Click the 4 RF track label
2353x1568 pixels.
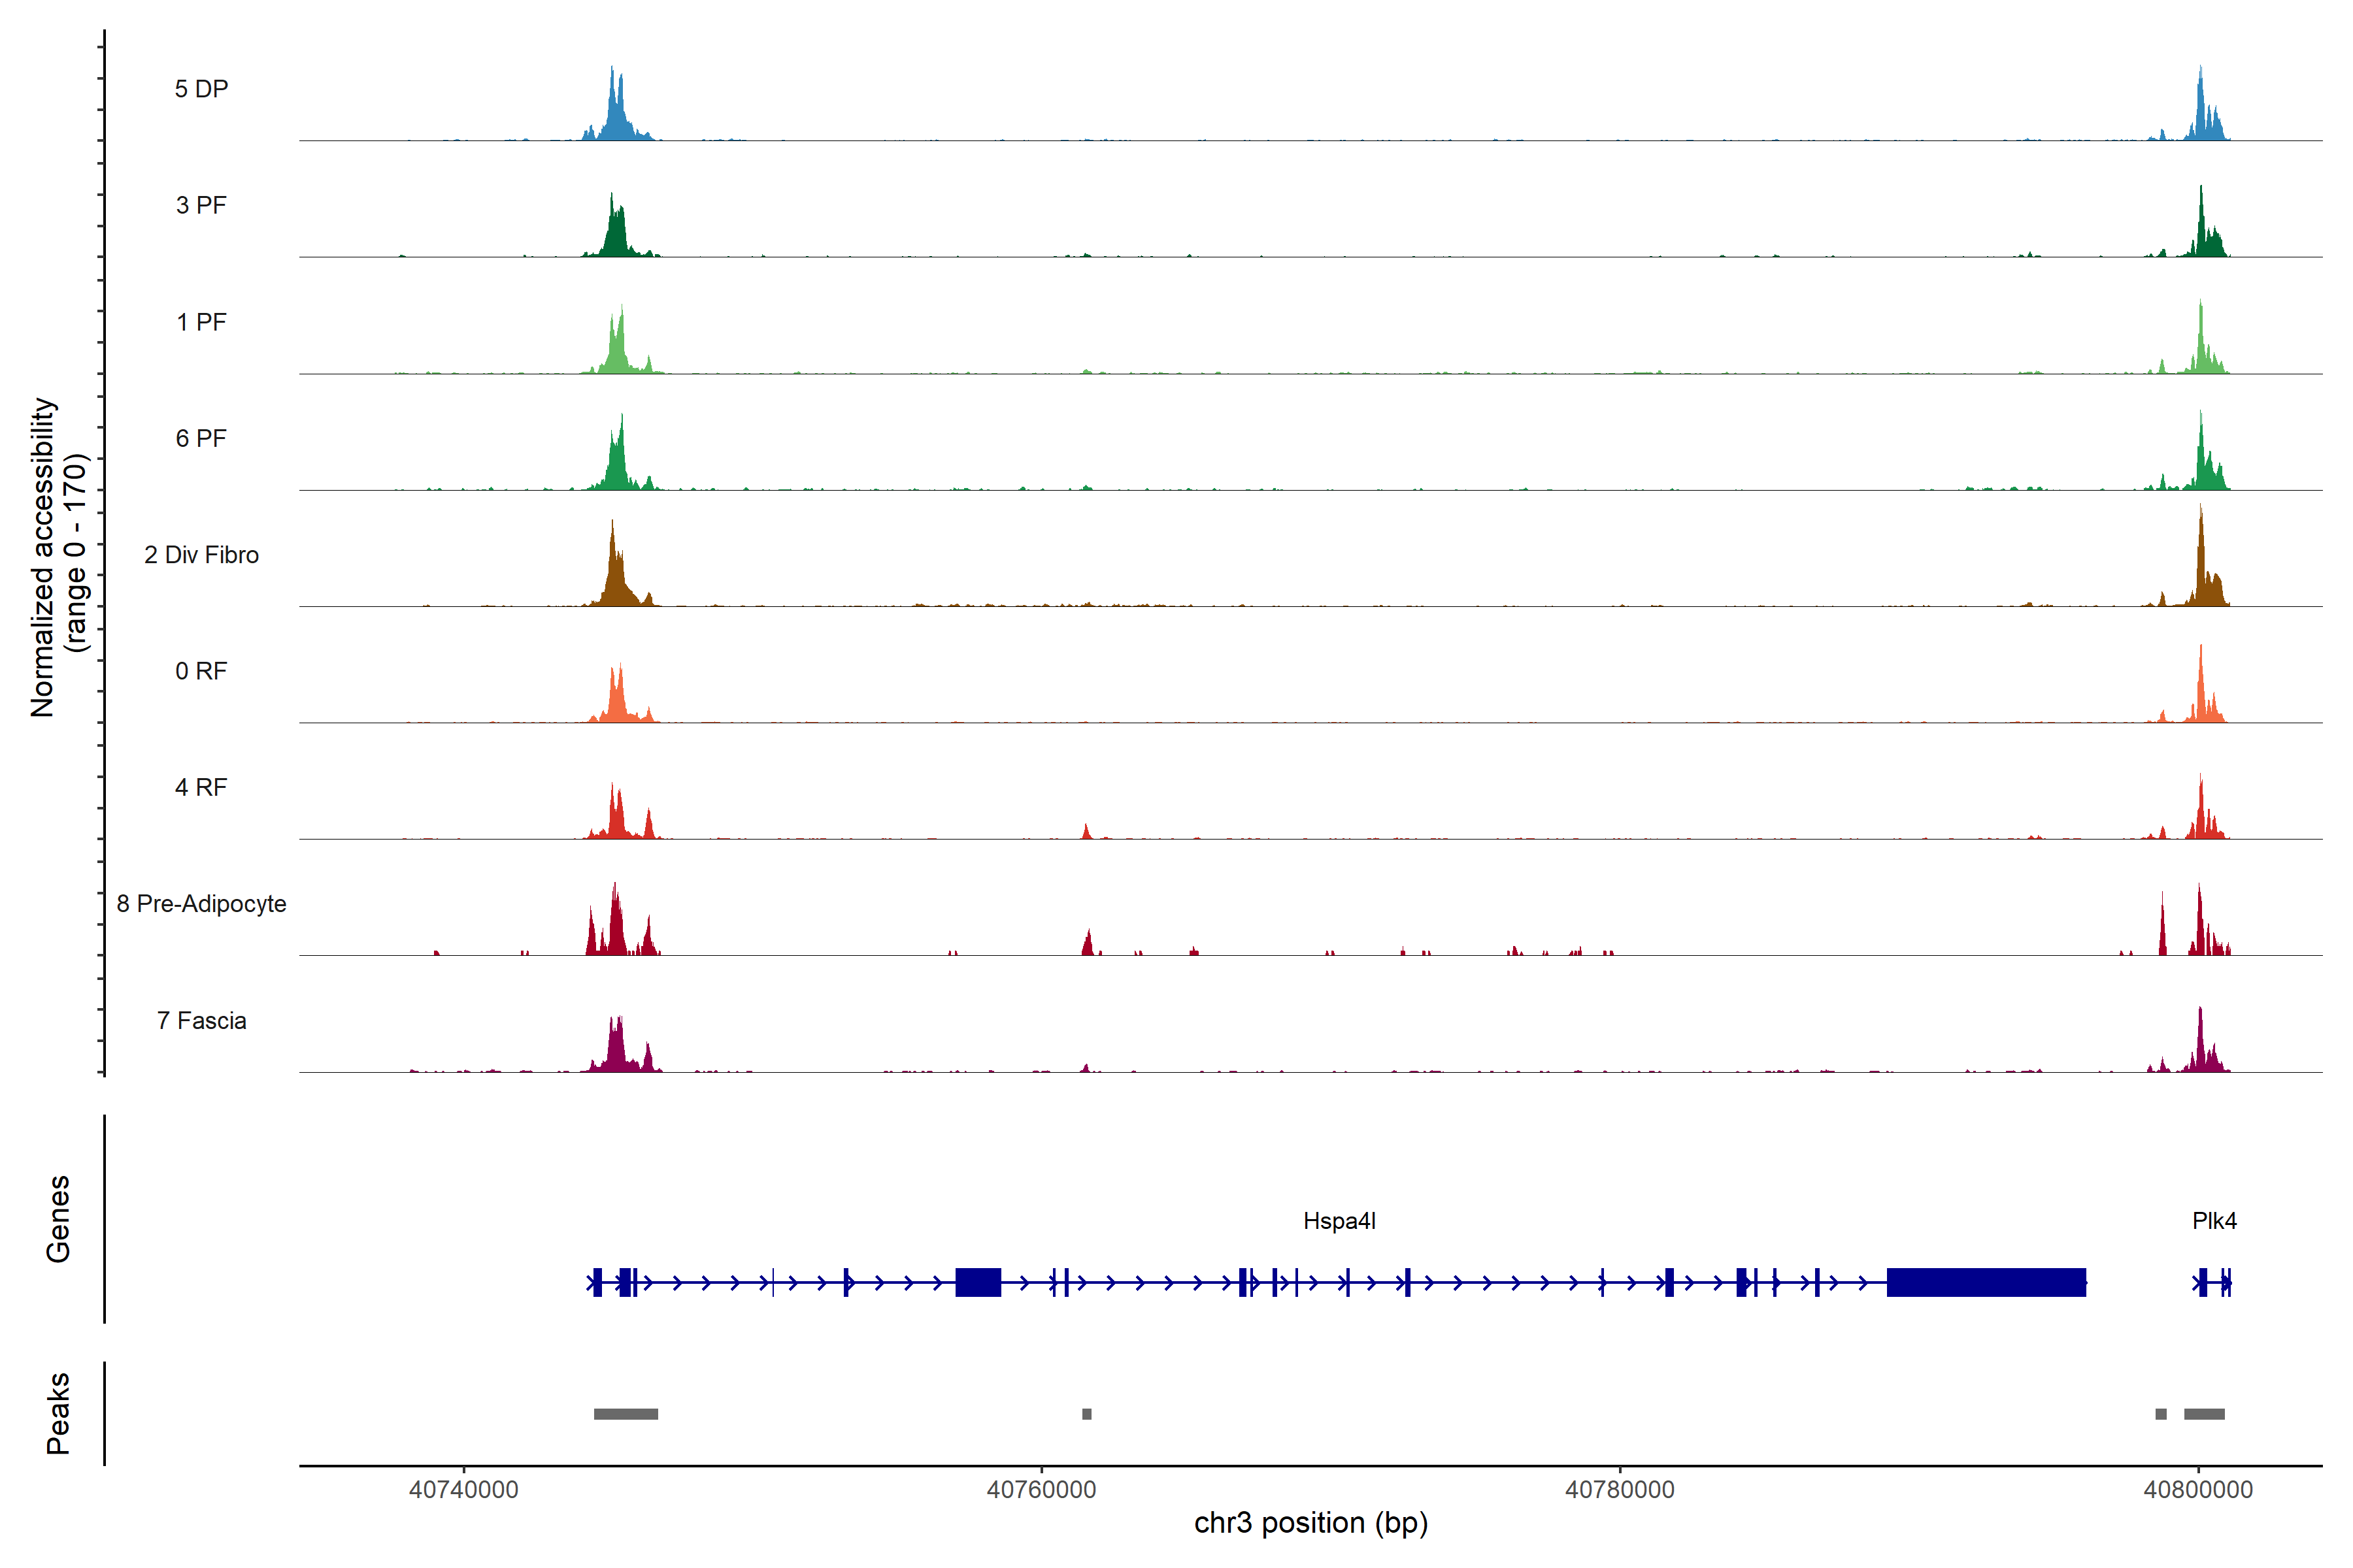point(201,787)
